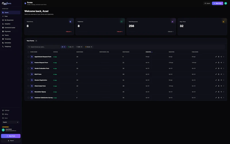230x144 pixels.
Task: Filter forms by Closed status chip
Action: 89,47
